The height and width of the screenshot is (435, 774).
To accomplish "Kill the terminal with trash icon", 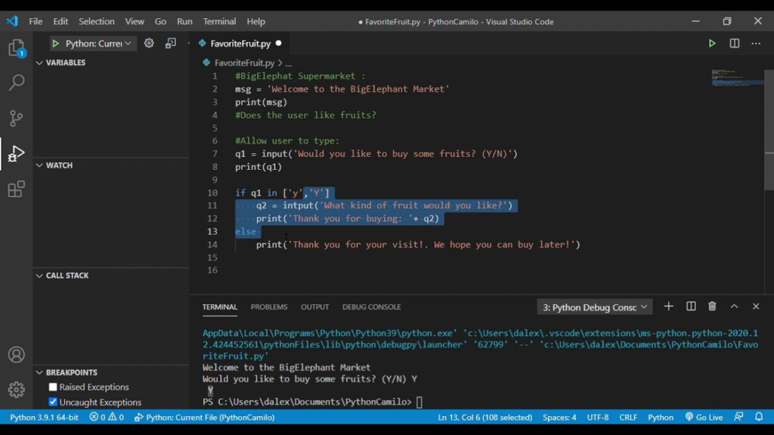I will [x=712, y=307].
